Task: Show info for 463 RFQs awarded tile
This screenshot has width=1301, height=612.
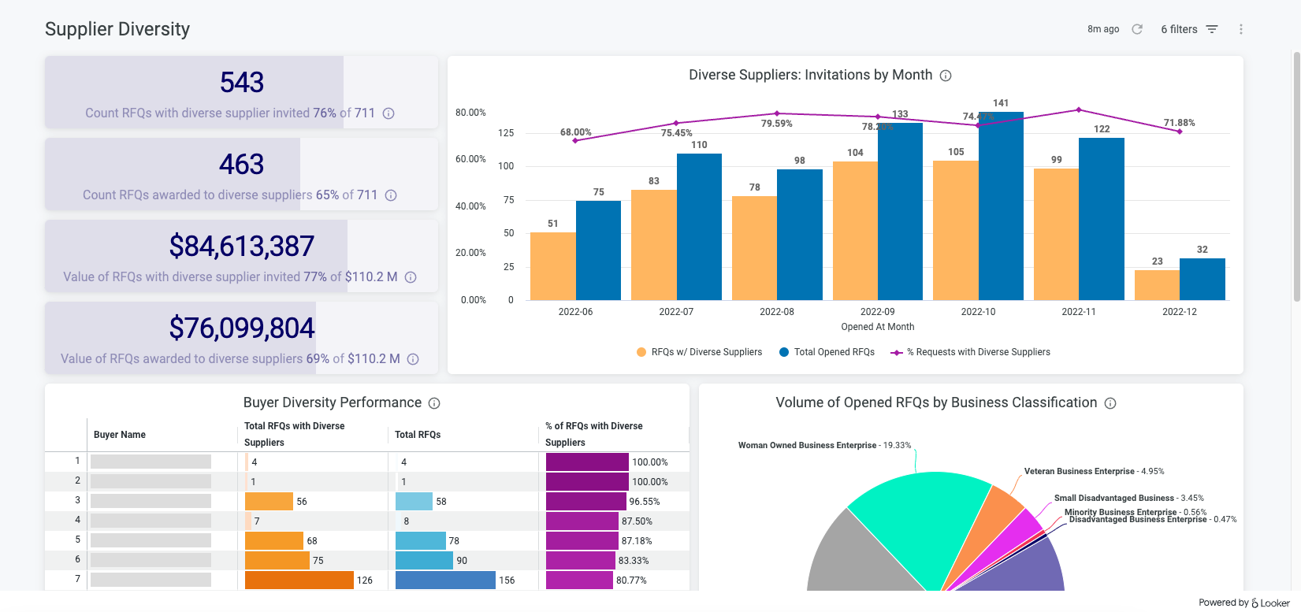Action: [391, 195]
